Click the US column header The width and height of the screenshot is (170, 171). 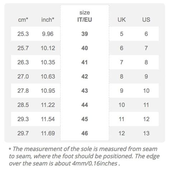coord(146,20)
